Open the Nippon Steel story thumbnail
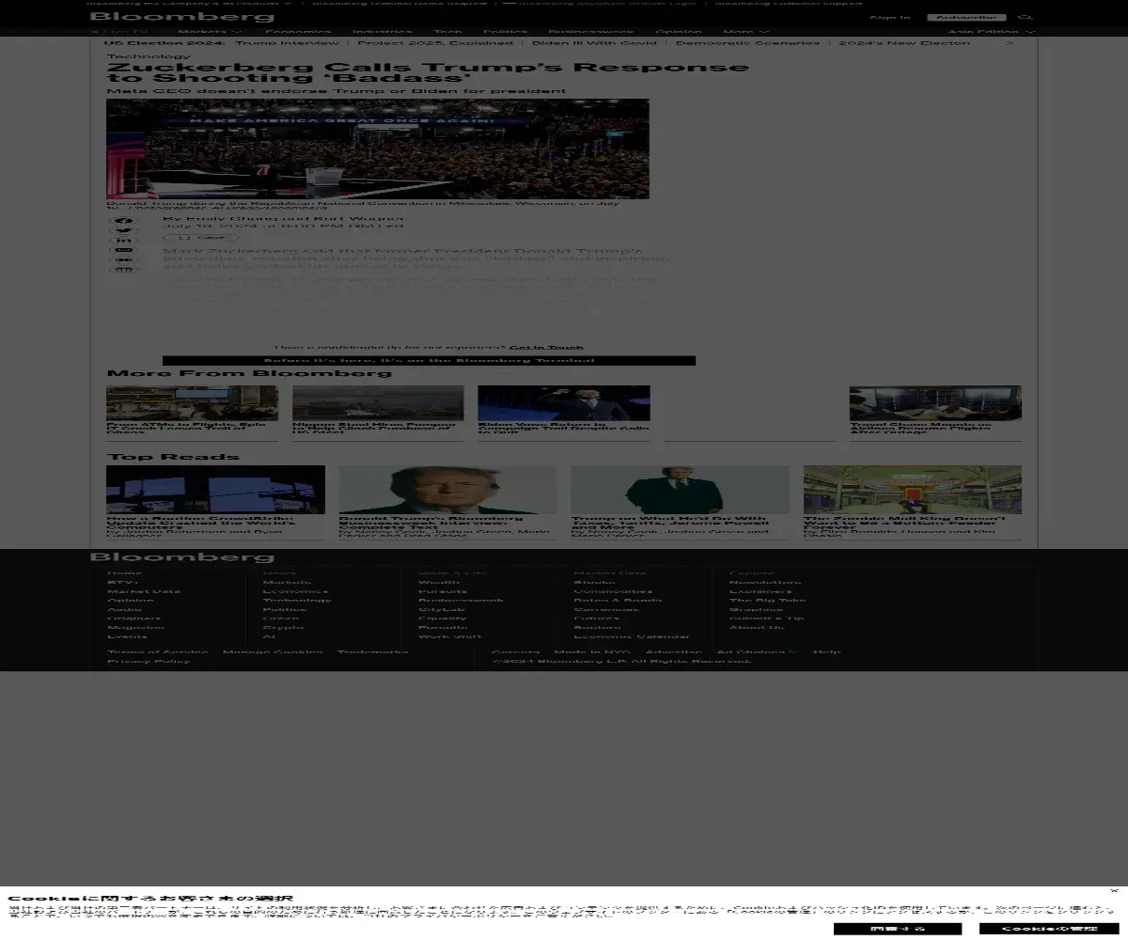Image resolution: width=1128 pixels, height=940 pixels. [x=378, y=403]
